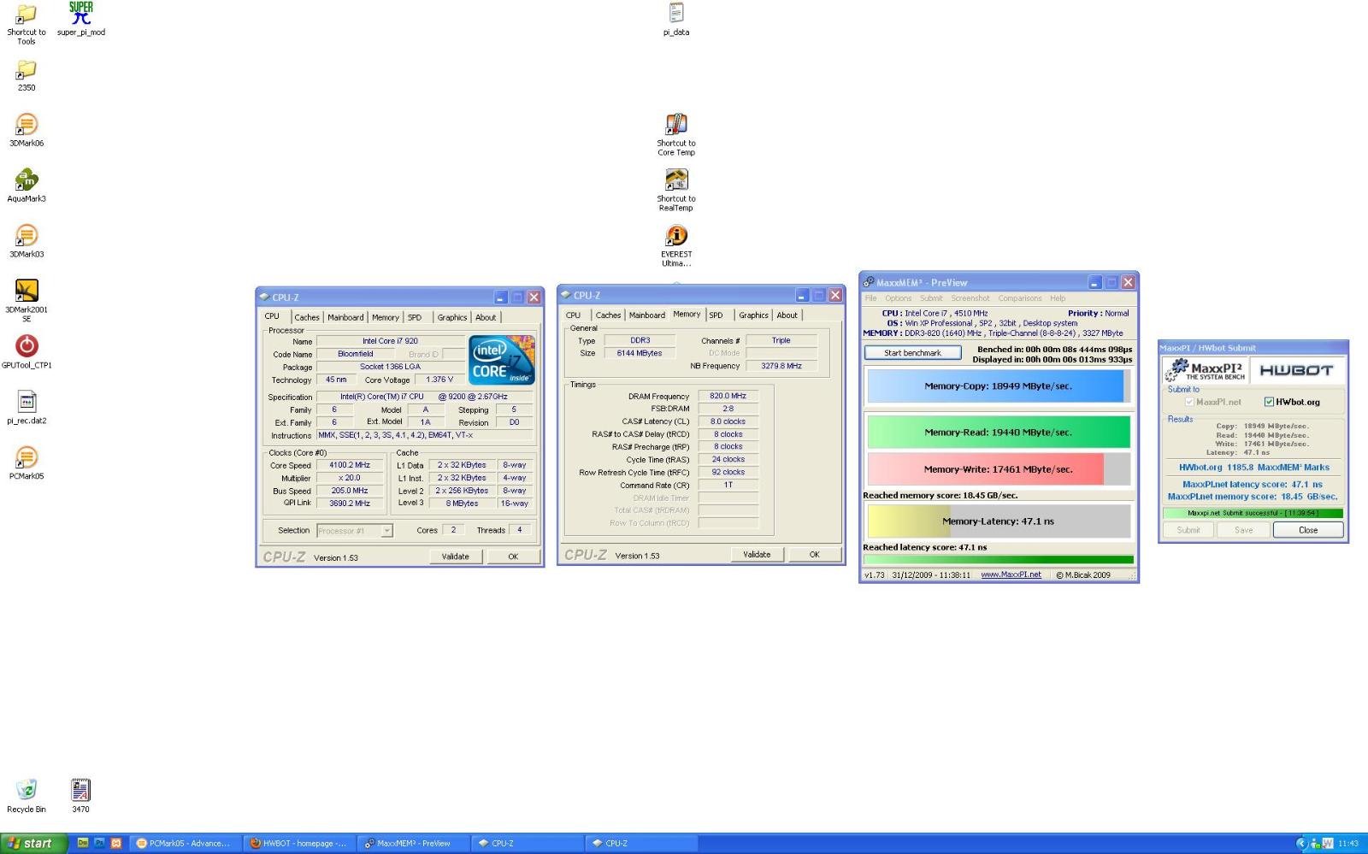Open the Mainboard tab in left CPU-Z
Image resolution: width=1368 pixels, height=854 pixels.
pos(345,317)
